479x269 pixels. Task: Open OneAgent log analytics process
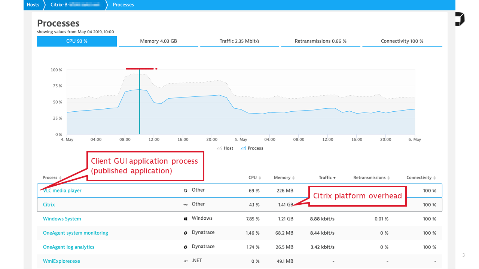[69, 247]
